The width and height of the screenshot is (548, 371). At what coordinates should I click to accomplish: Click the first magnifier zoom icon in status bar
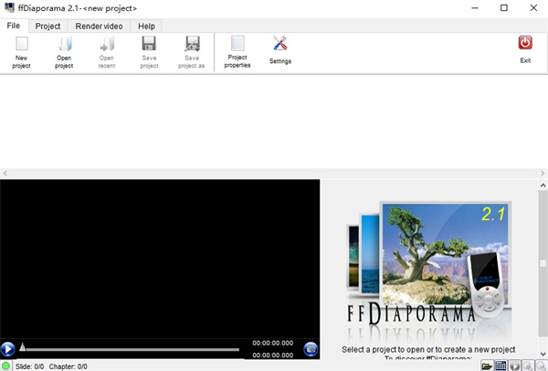tap(527, 366)
